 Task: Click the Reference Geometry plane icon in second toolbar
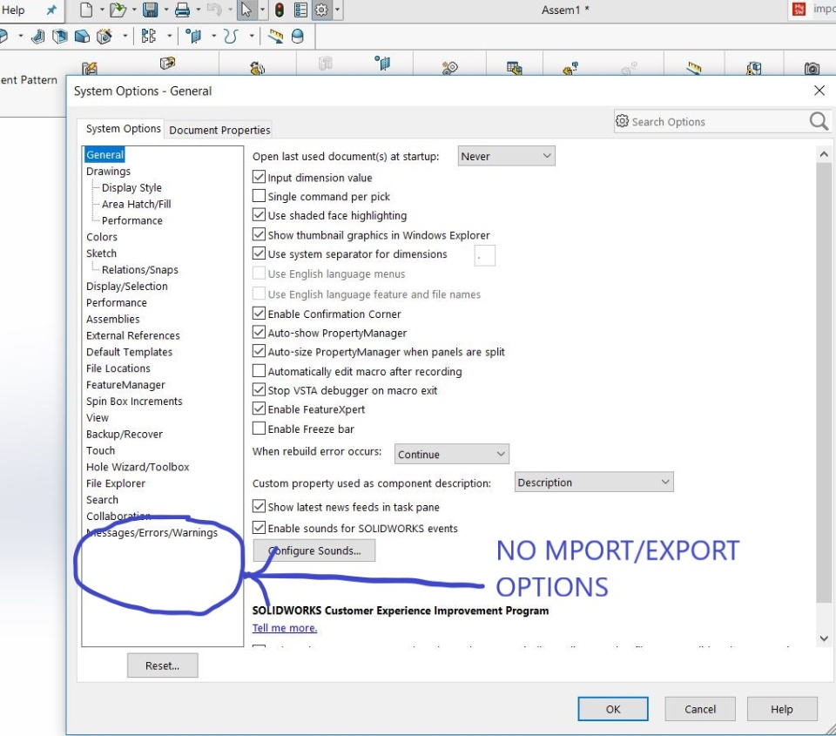tap(193, 37)
